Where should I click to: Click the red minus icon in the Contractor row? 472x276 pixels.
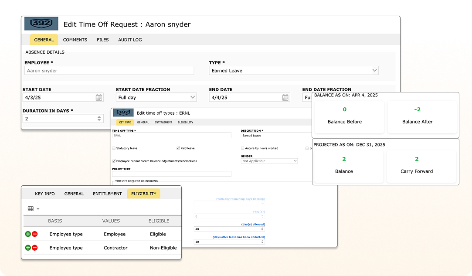35,248
